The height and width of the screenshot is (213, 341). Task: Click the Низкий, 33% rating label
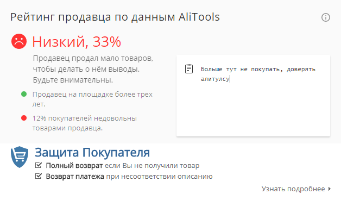(77, 41)
